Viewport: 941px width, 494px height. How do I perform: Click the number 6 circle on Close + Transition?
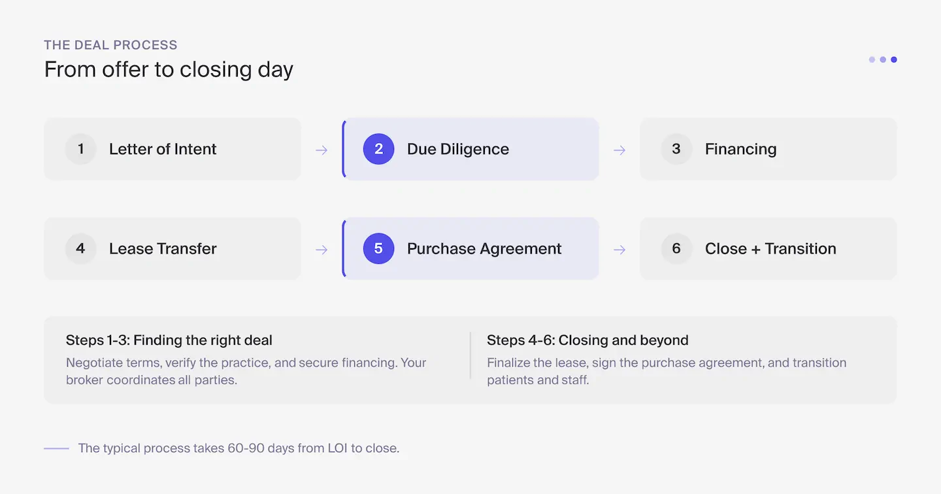pos(676,248)
